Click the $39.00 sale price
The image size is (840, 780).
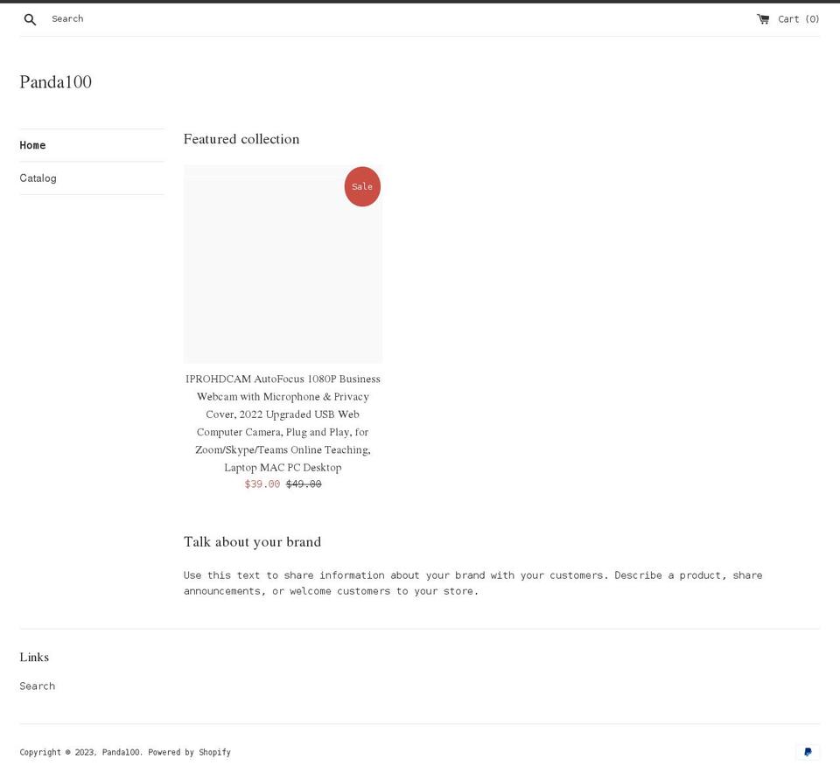click(262, 484)
